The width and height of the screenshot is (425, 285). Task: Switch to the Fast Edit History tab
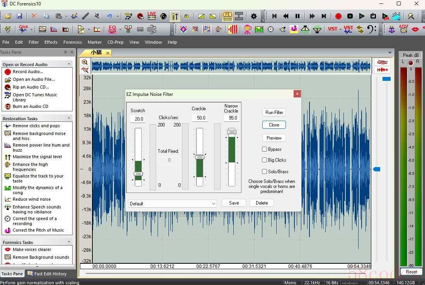point(48,274)
